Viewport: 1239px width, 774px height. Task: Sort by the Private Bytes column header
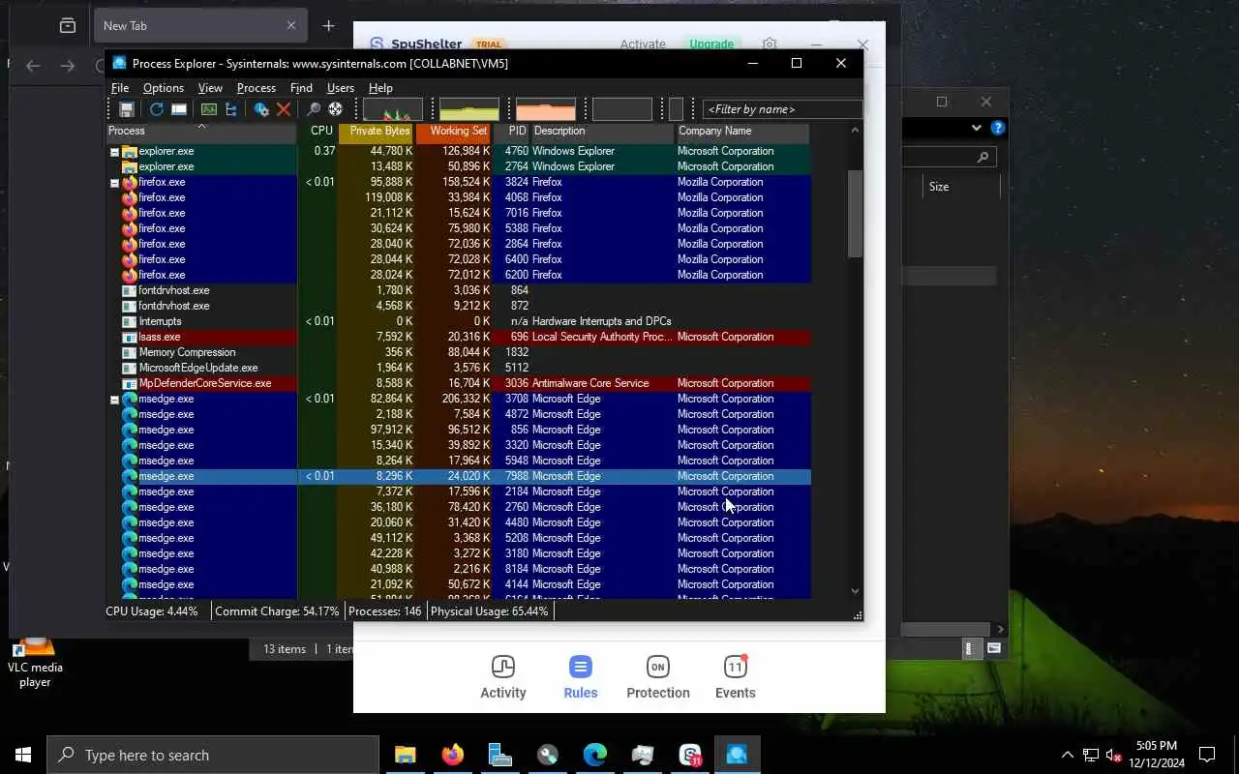378,132
